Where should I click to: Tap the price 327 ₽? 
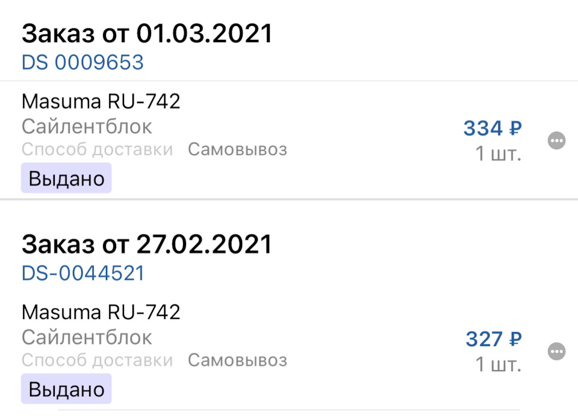(x=492, y=339)
